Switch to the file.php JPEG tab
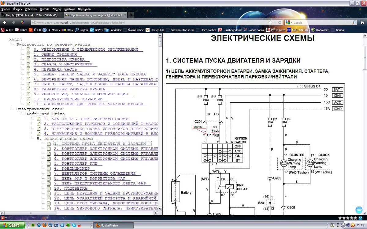Screen dimensions: 367x229 (31, 15)
